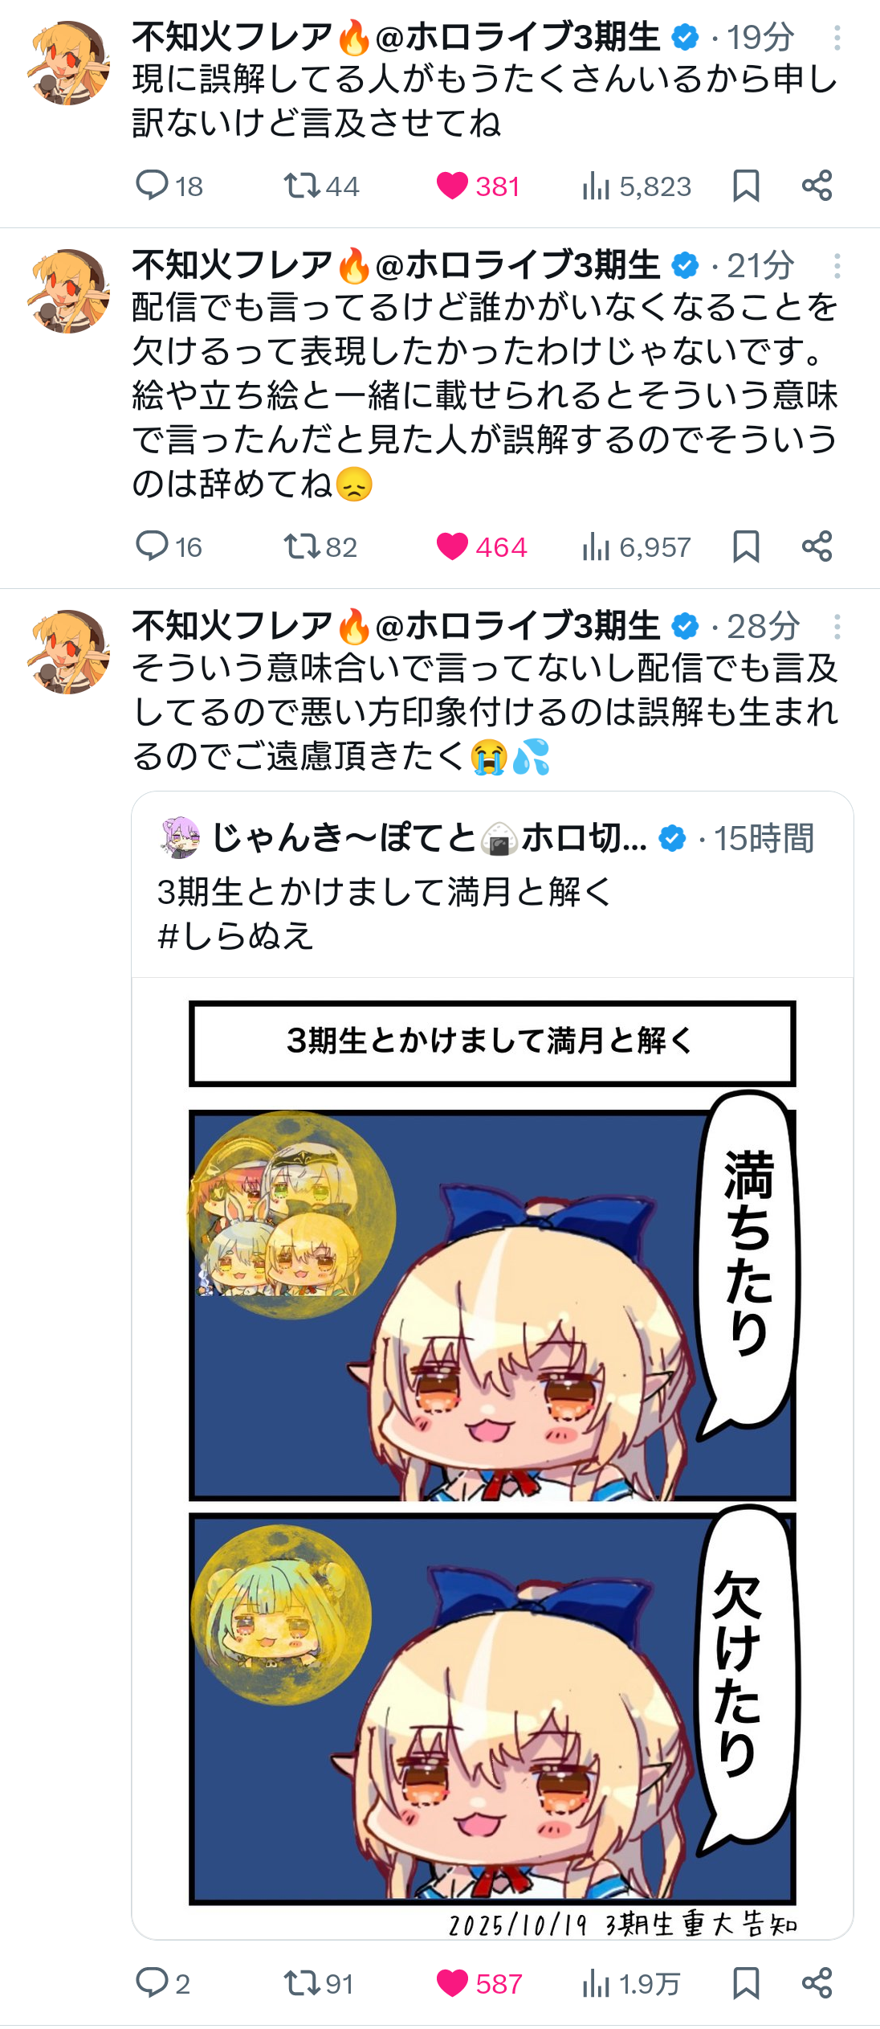The image size is (880, 2029).
Task: Like the tweet showing 587 likes
Action: [479, 1984]
